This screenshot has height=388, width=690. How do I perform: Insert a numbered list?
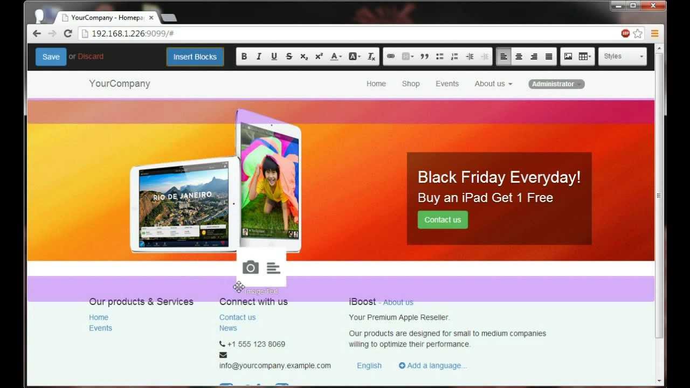454,57
